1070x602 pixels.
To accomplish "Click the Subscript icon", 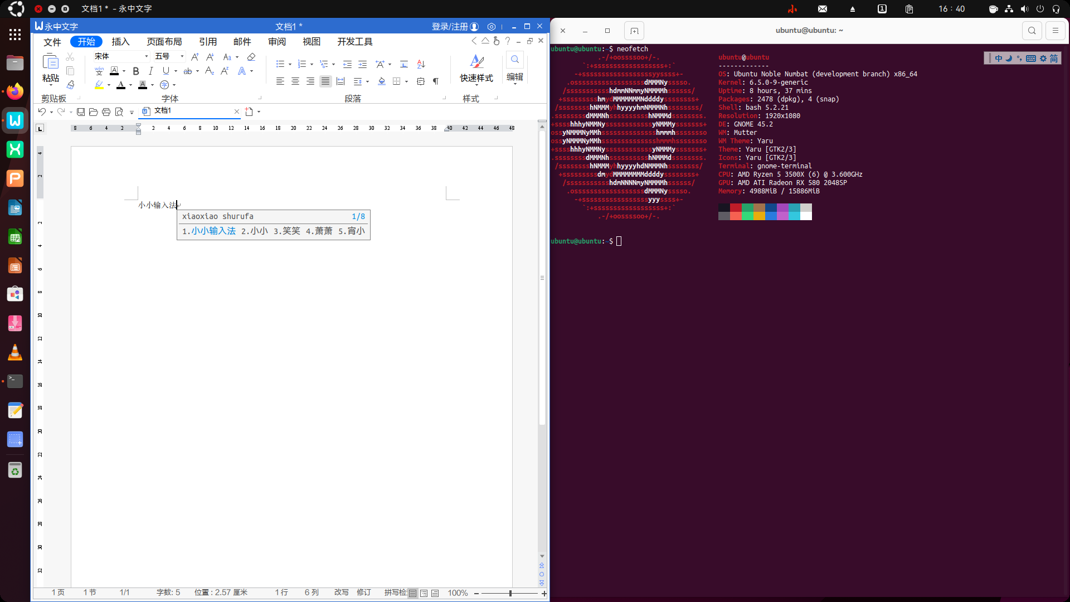I will point(210,71).
